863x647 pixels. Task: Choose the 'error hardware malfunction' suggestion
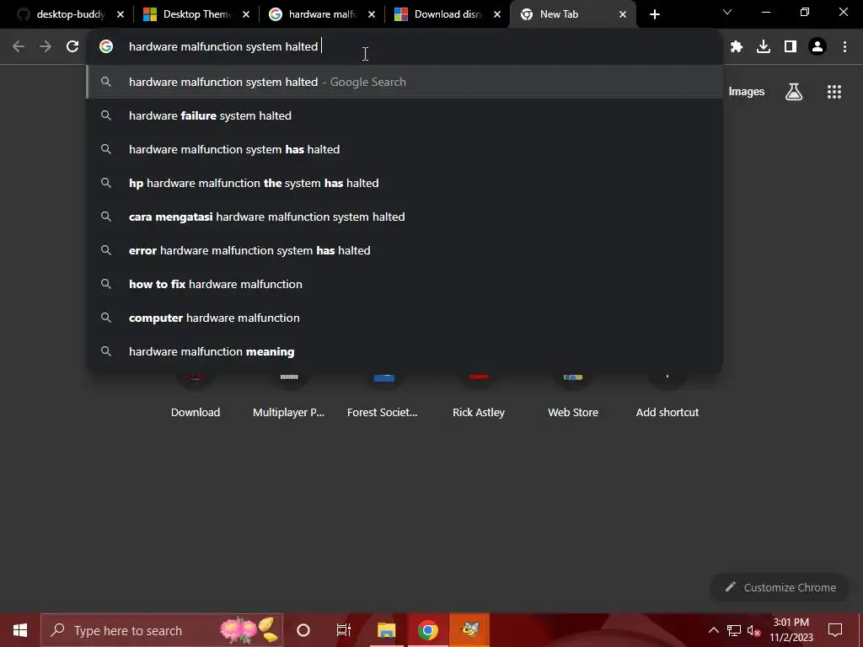pos(405,250)
